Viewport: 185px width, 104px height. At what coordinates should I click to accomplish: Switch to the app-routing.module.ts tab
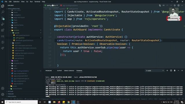pyautogui.click(x=69, y=5)
